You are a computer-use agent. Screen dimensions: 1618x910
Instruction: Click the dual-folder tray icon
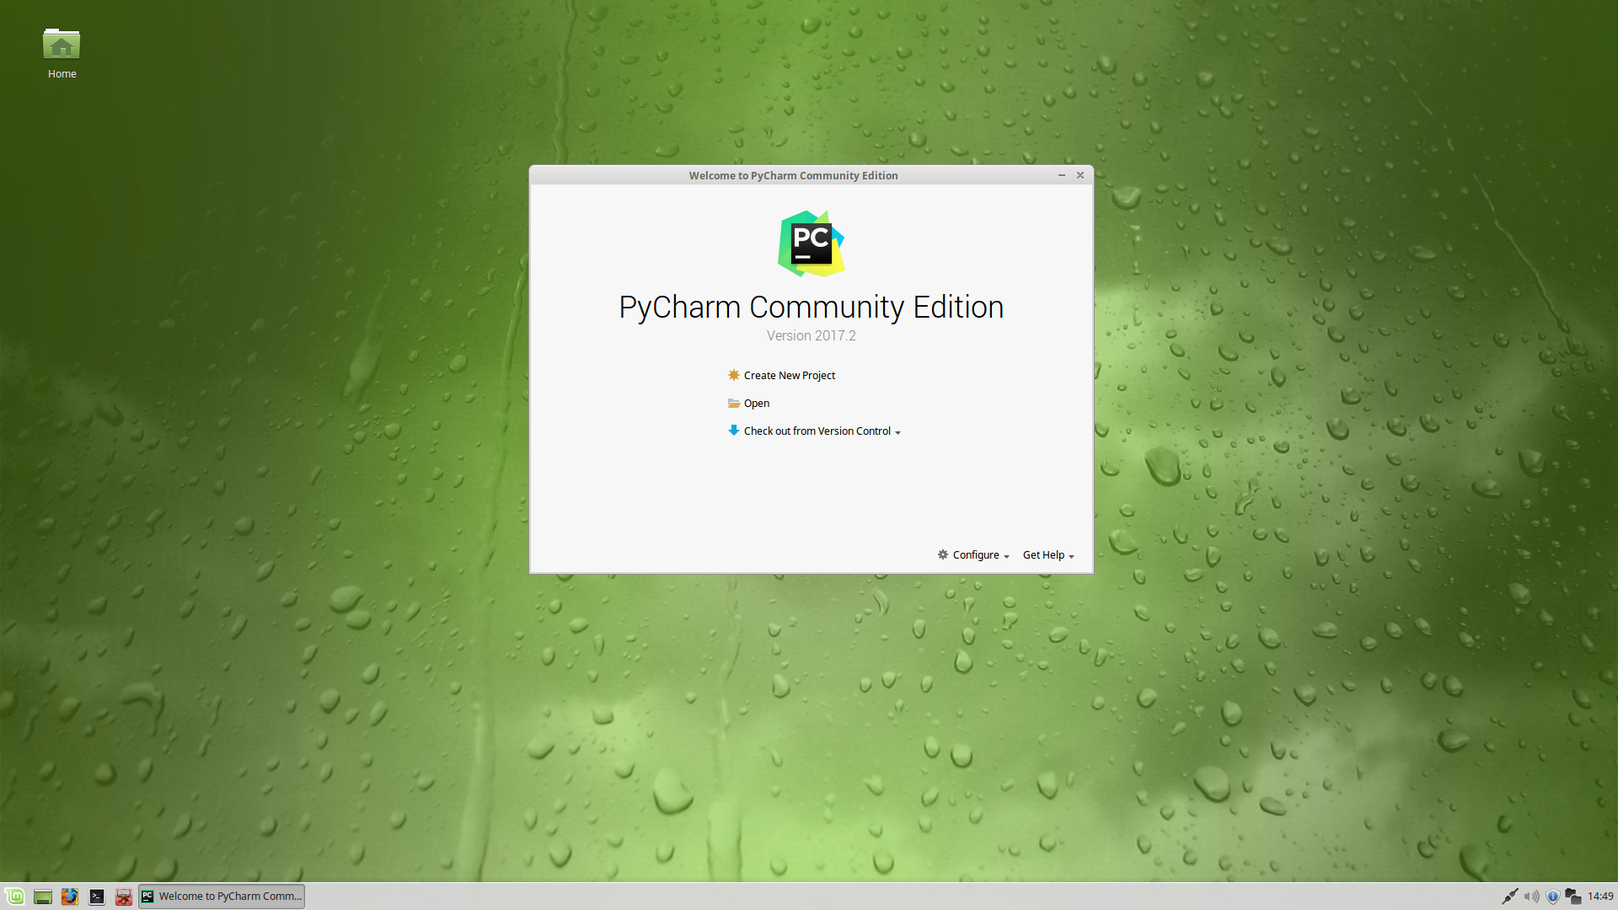pos(1572,897)
